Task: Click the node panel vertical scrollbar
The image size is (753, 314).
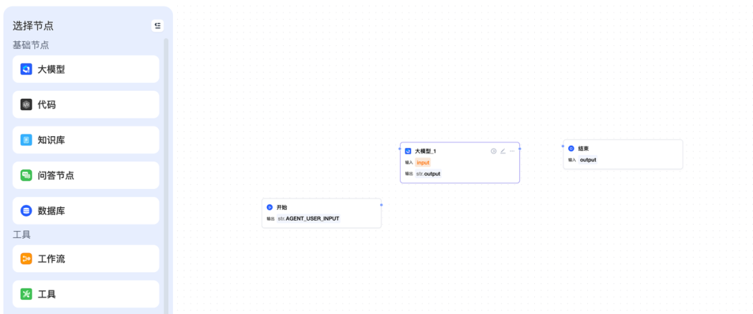Action: tap(166, 174)
